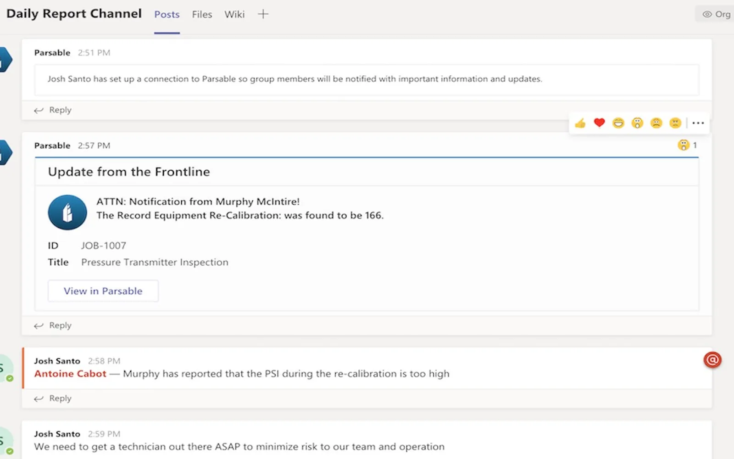
Task: Click the title Pressure Transmitter Inspection
Action: pos(155,262)
